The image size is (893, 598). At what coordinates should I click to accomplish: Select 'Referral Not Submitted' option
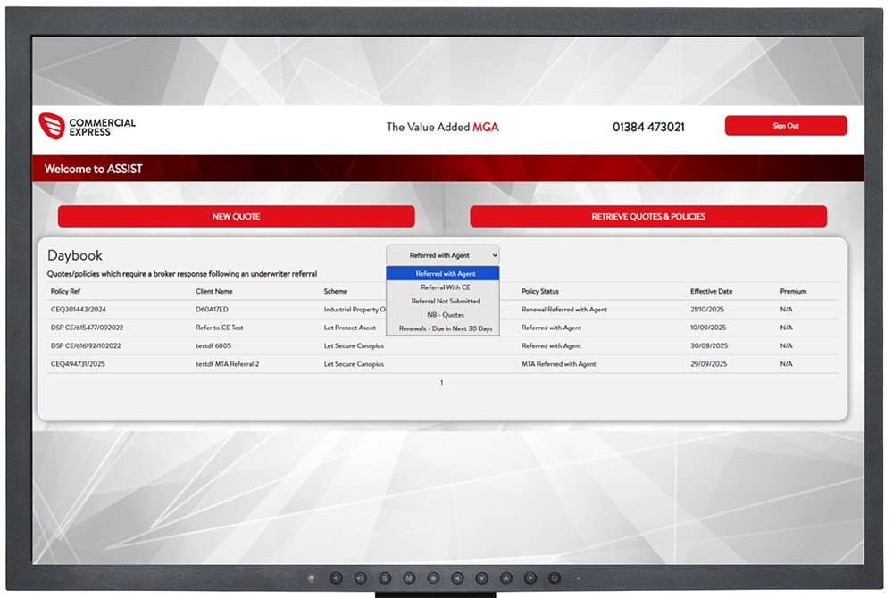(443, 301)
